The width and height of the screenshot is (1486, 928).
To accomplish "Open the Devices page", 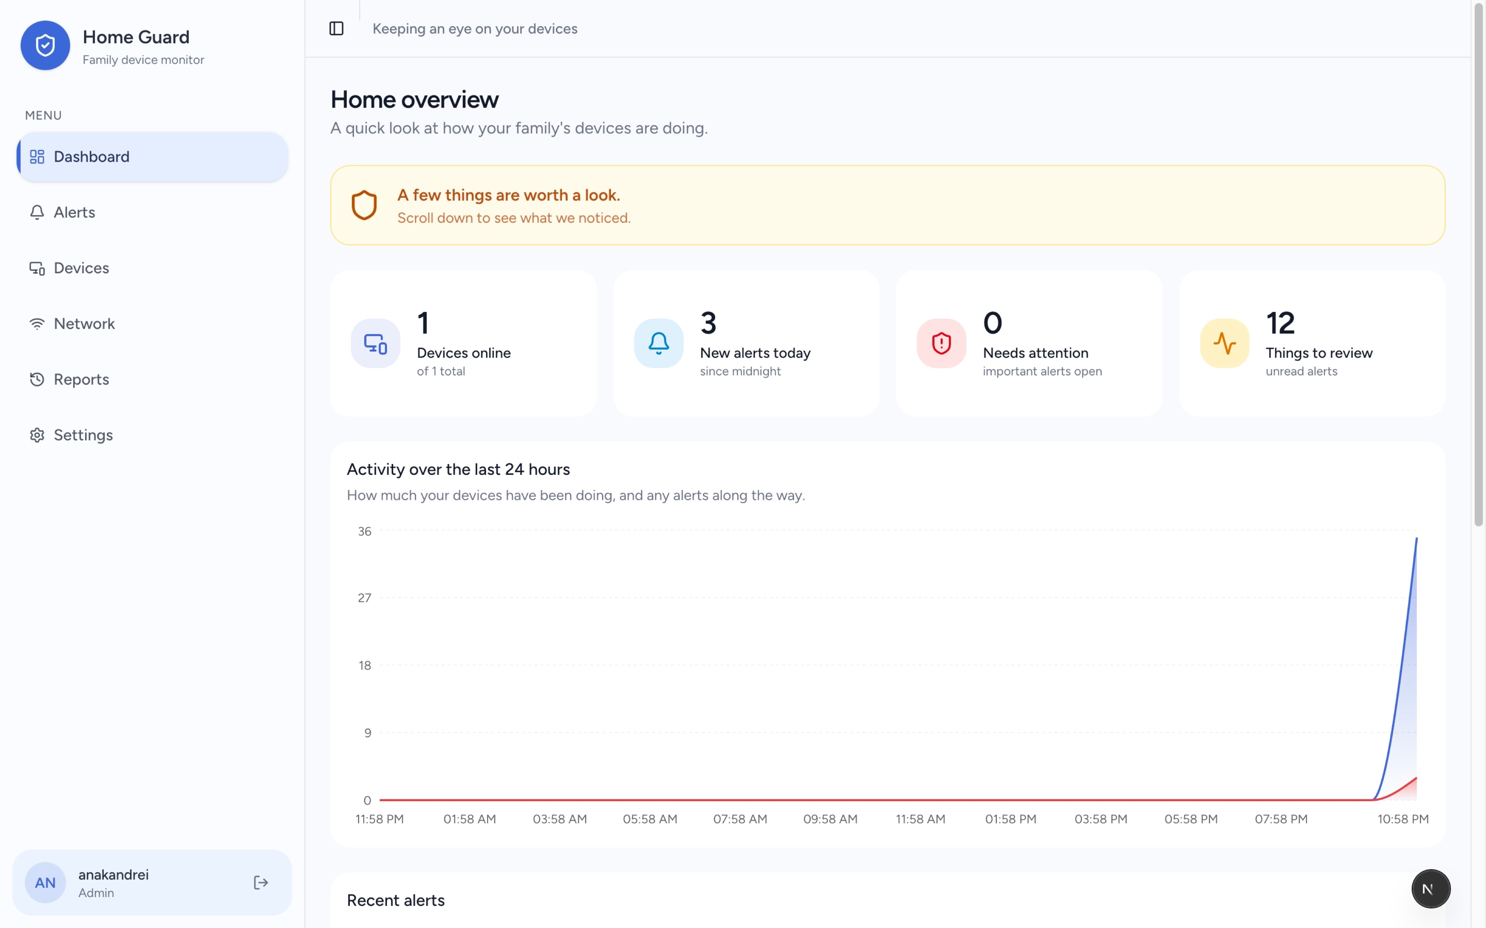I will pos(152,268).
